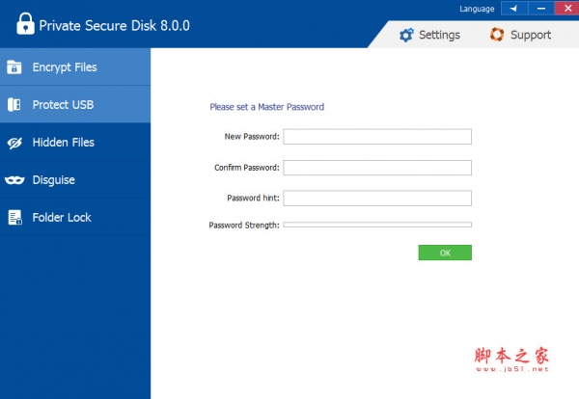Open the Language dropdown arrow button

(x=511, y=9)
